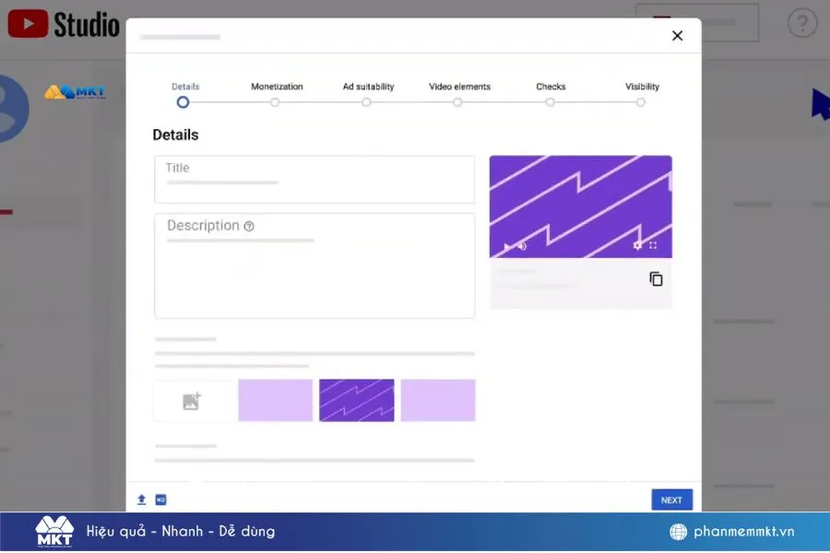
Task: Click the YouTube Studio logo
Action: pyautogui.click(x=64, y=24)
